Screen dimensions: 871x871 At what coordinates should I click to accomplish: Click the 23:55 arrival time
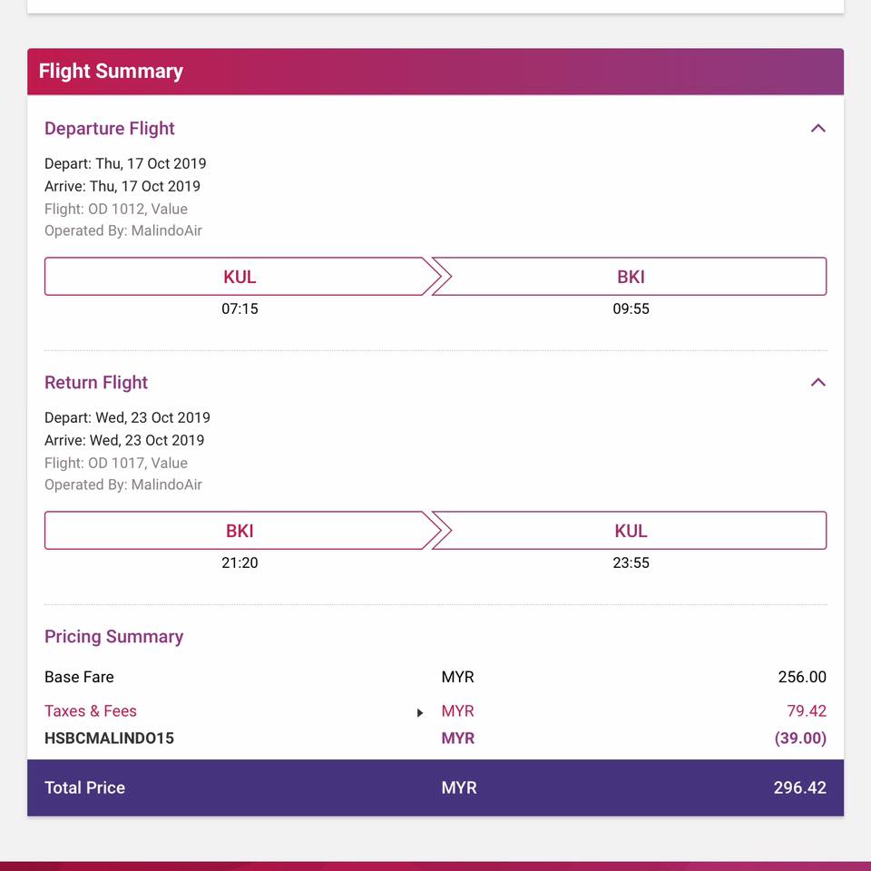click(x=631, y=563)
